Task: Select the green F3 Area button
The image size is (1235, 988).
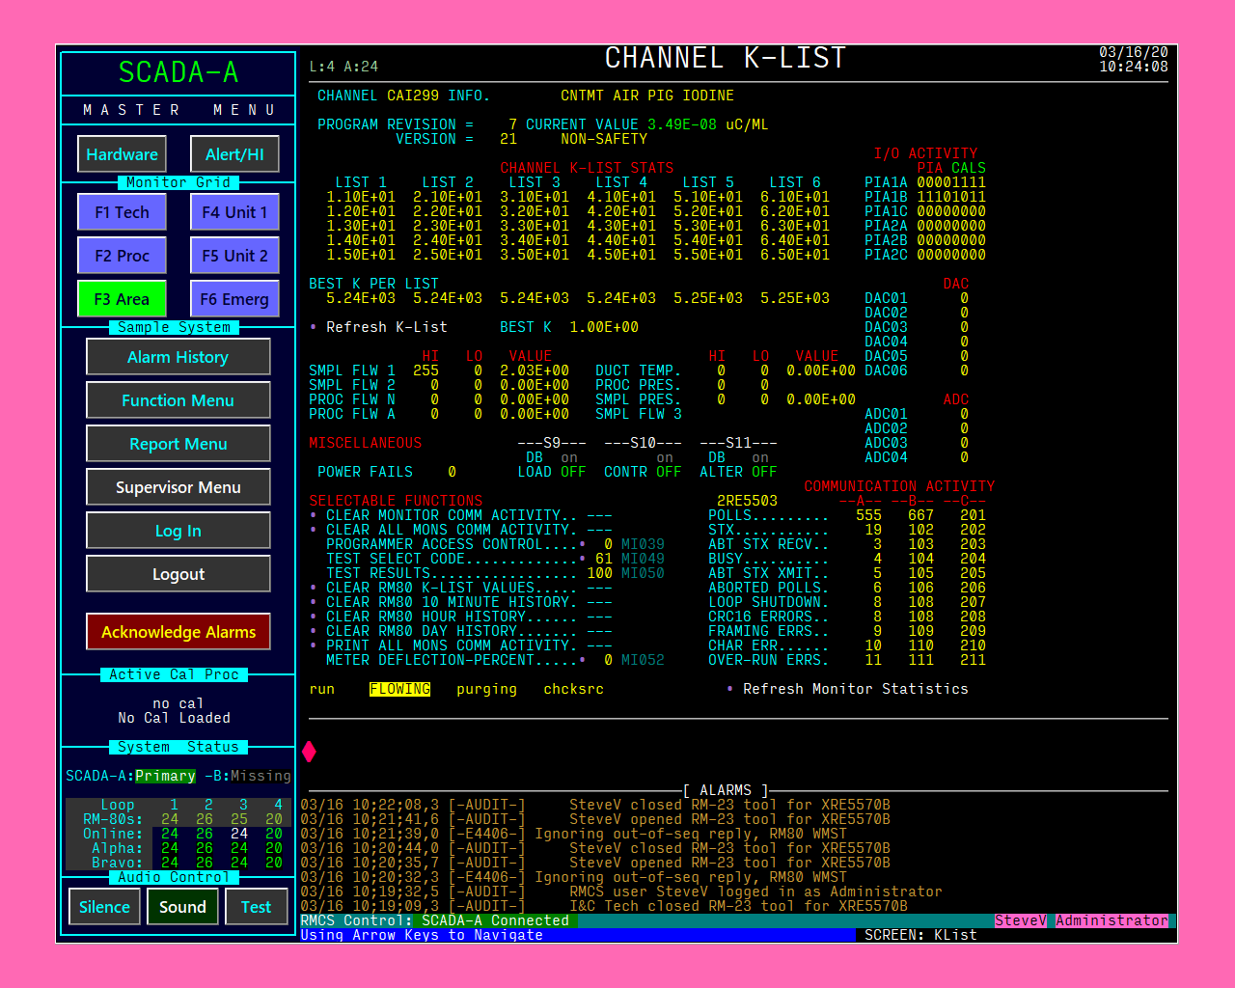Action: [122, 299]
